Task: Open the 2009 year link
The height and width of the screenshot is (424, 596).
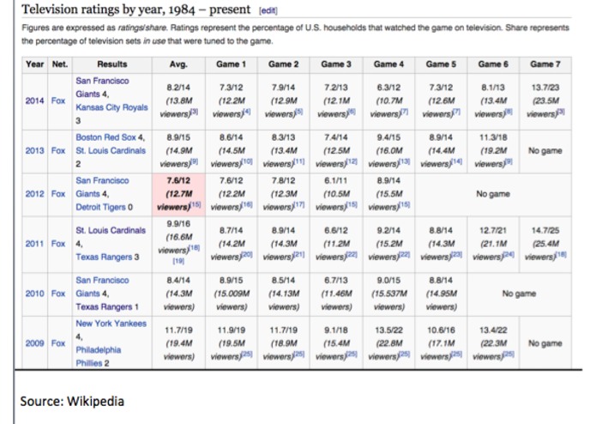Action: 34,343
